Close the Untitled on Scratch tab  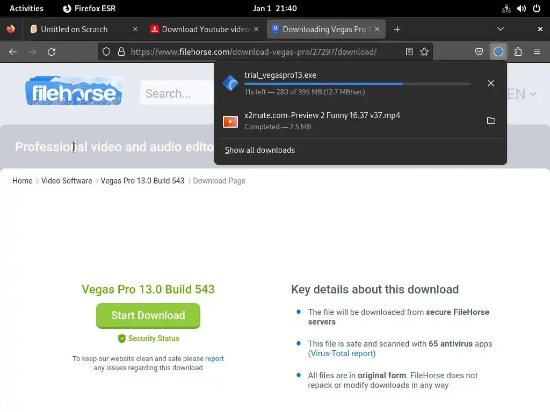tap(135, 29)
